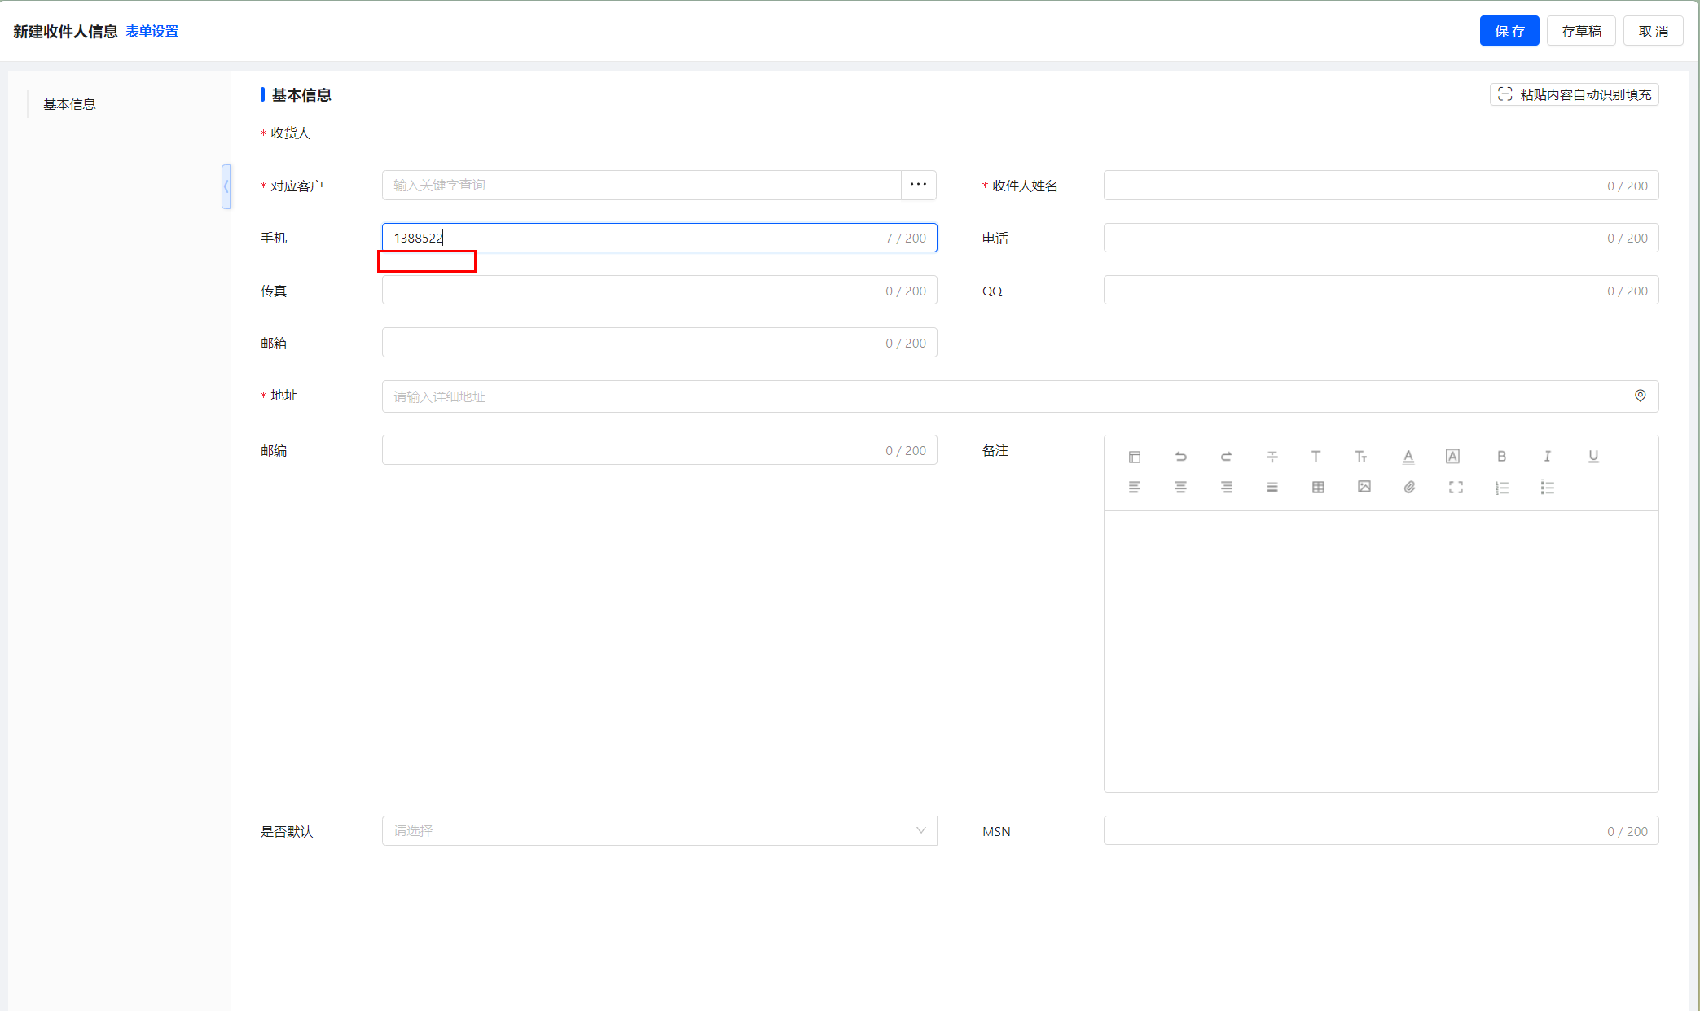
Task: Insert bulleted list in 备注 editor
Action: (1548, 488)
